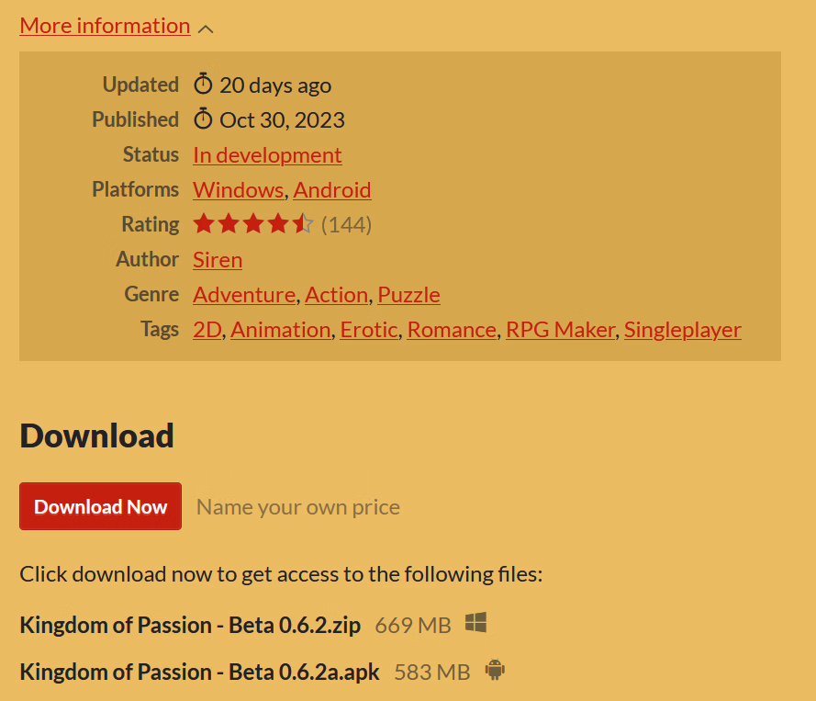Screen dimensions: 816x701
Task: Open the Windows platform link
Action: tap(238, 189)
